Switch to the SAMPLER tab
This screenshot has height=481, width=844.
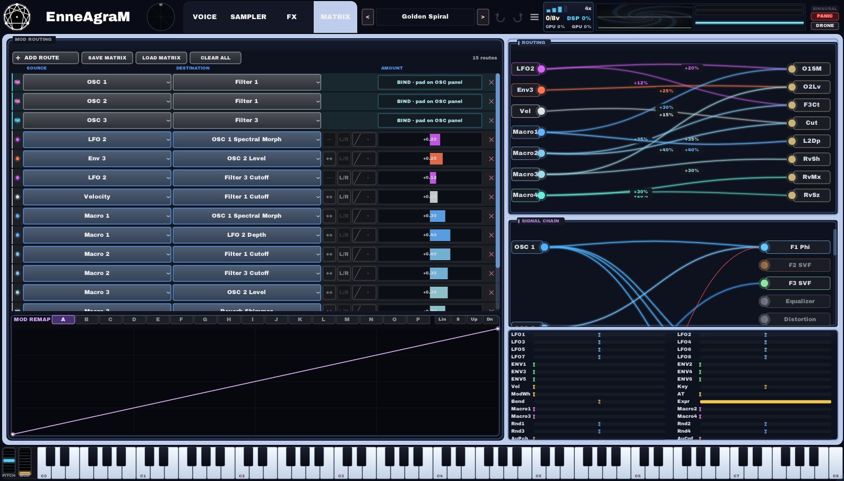point(248,17)
